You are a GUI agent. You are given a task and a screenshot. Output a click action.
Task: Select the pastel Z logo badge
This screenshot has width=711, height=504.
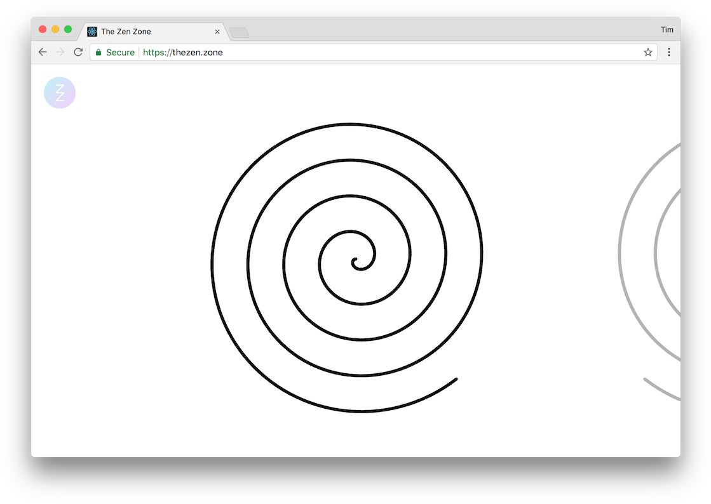59,92
